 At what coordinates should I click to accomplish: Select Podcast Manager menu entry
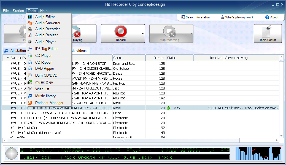(x=49, y=103)
